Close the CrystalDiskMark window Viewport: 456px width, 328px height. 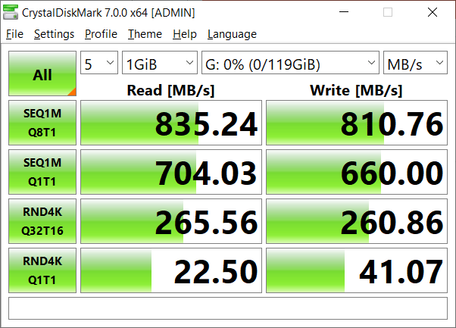433,12
